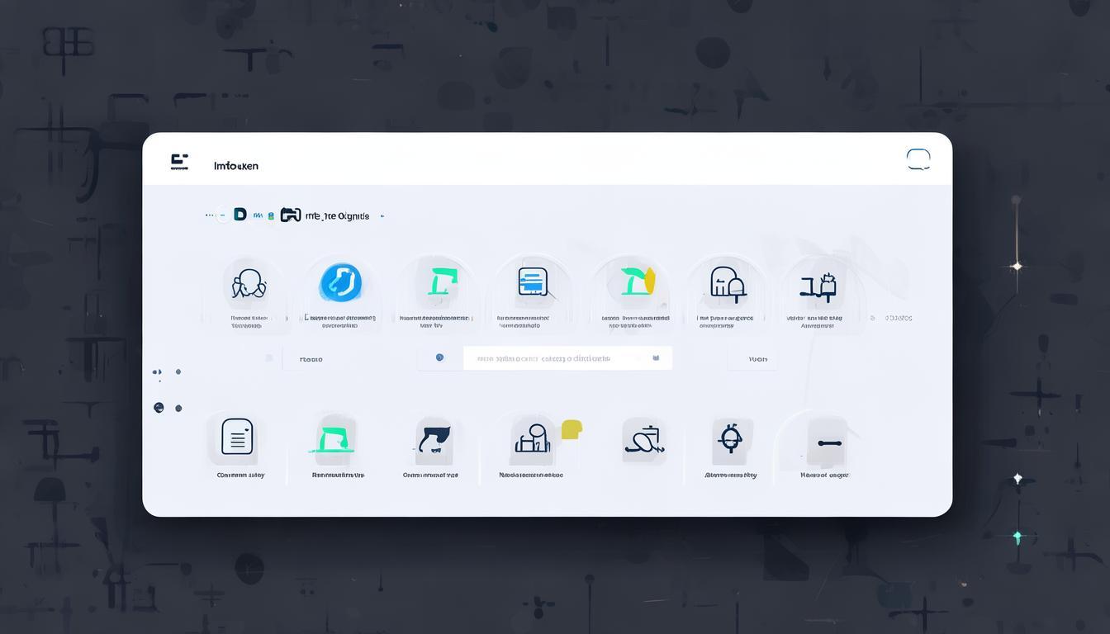1110x634 pixels.
Task: Click the crosshair pin target icon
Action: (x=730, y=438)
